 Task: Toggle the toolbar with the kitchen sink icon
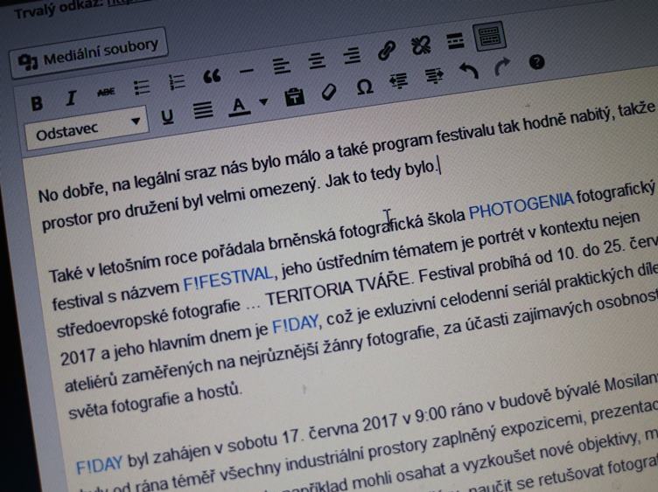click(x=489, y=36)
